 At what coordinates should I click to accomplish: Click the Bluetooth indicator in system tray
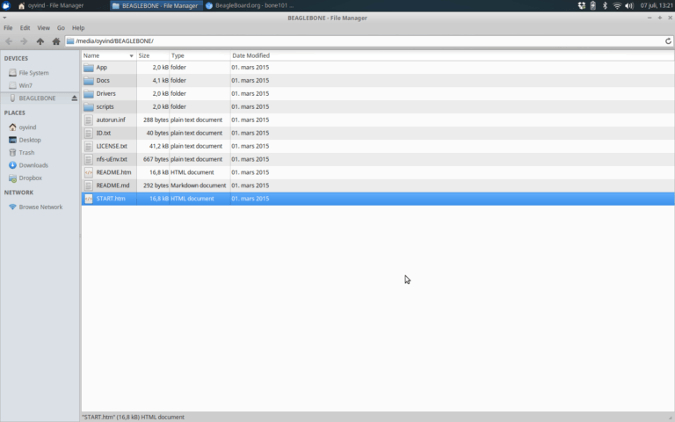pos(605,5)
